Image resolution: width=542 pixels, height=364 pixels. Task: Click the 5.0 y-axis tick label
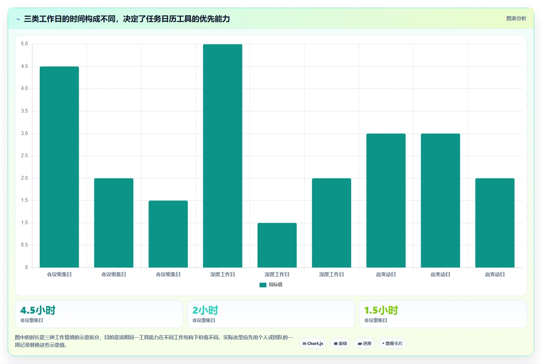(x=24, y=44)
